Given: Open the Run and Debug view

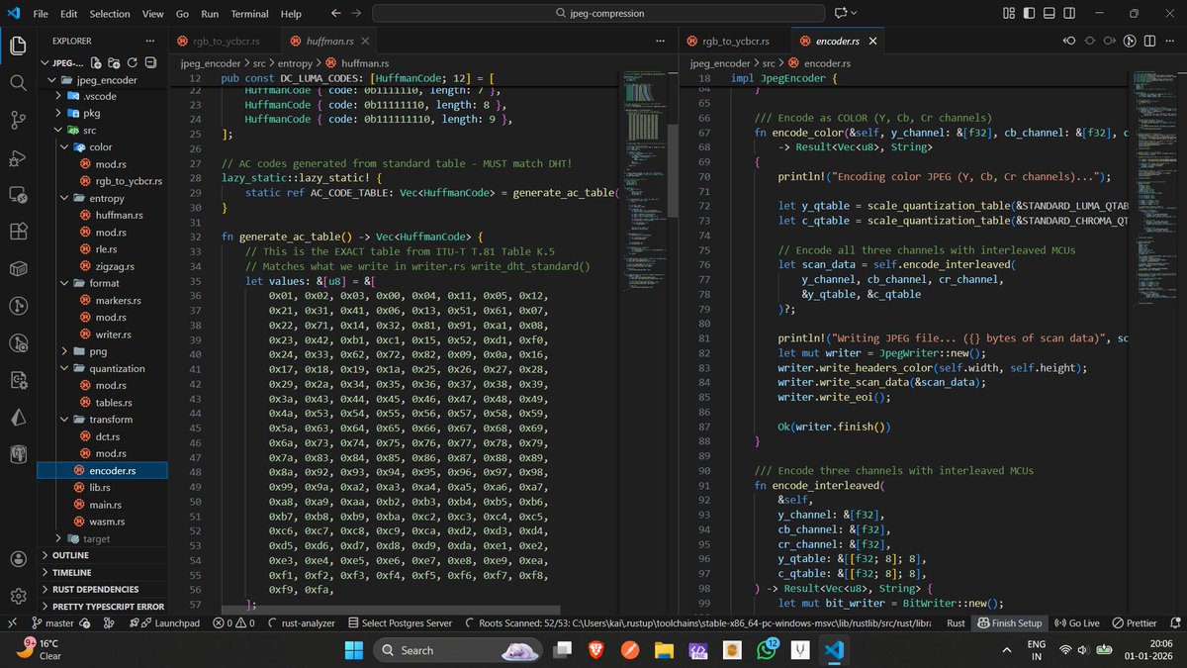Looking at the screenshot, I should (18, 158).
